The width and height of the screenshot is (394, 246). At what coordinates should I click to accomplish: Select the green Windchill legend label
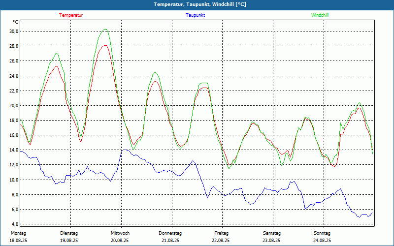point(320,15)
